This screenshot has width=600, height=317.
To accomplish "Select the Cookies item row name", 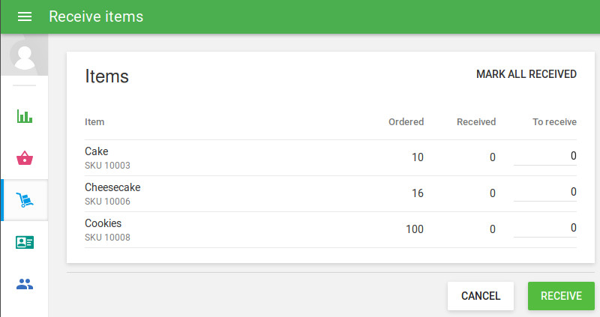I will point(103,223).
